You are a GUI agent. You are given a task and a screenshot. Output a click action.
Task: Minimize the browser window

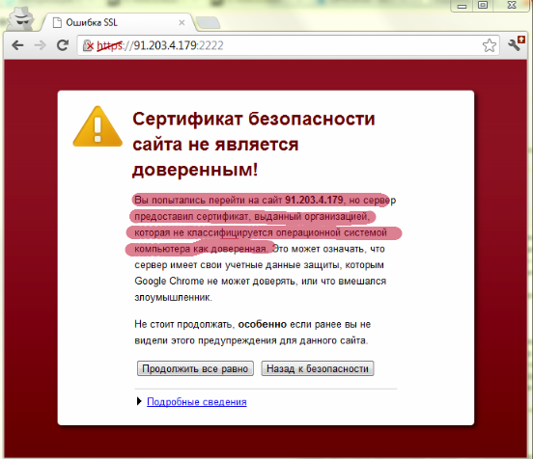click(462, 6)
